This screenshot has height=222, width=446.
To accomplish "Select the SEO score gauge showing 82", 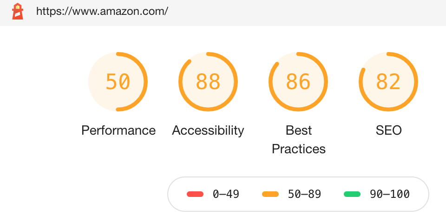I will click(388, 82).
